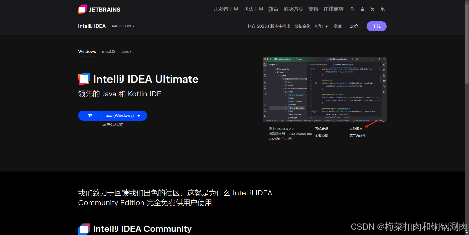
Task: Open the site search icon
Action: pyautogui.click(x=352, y=9)
